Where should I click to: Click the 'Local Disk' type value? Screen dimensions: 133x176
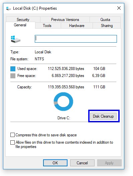point(43,52)
